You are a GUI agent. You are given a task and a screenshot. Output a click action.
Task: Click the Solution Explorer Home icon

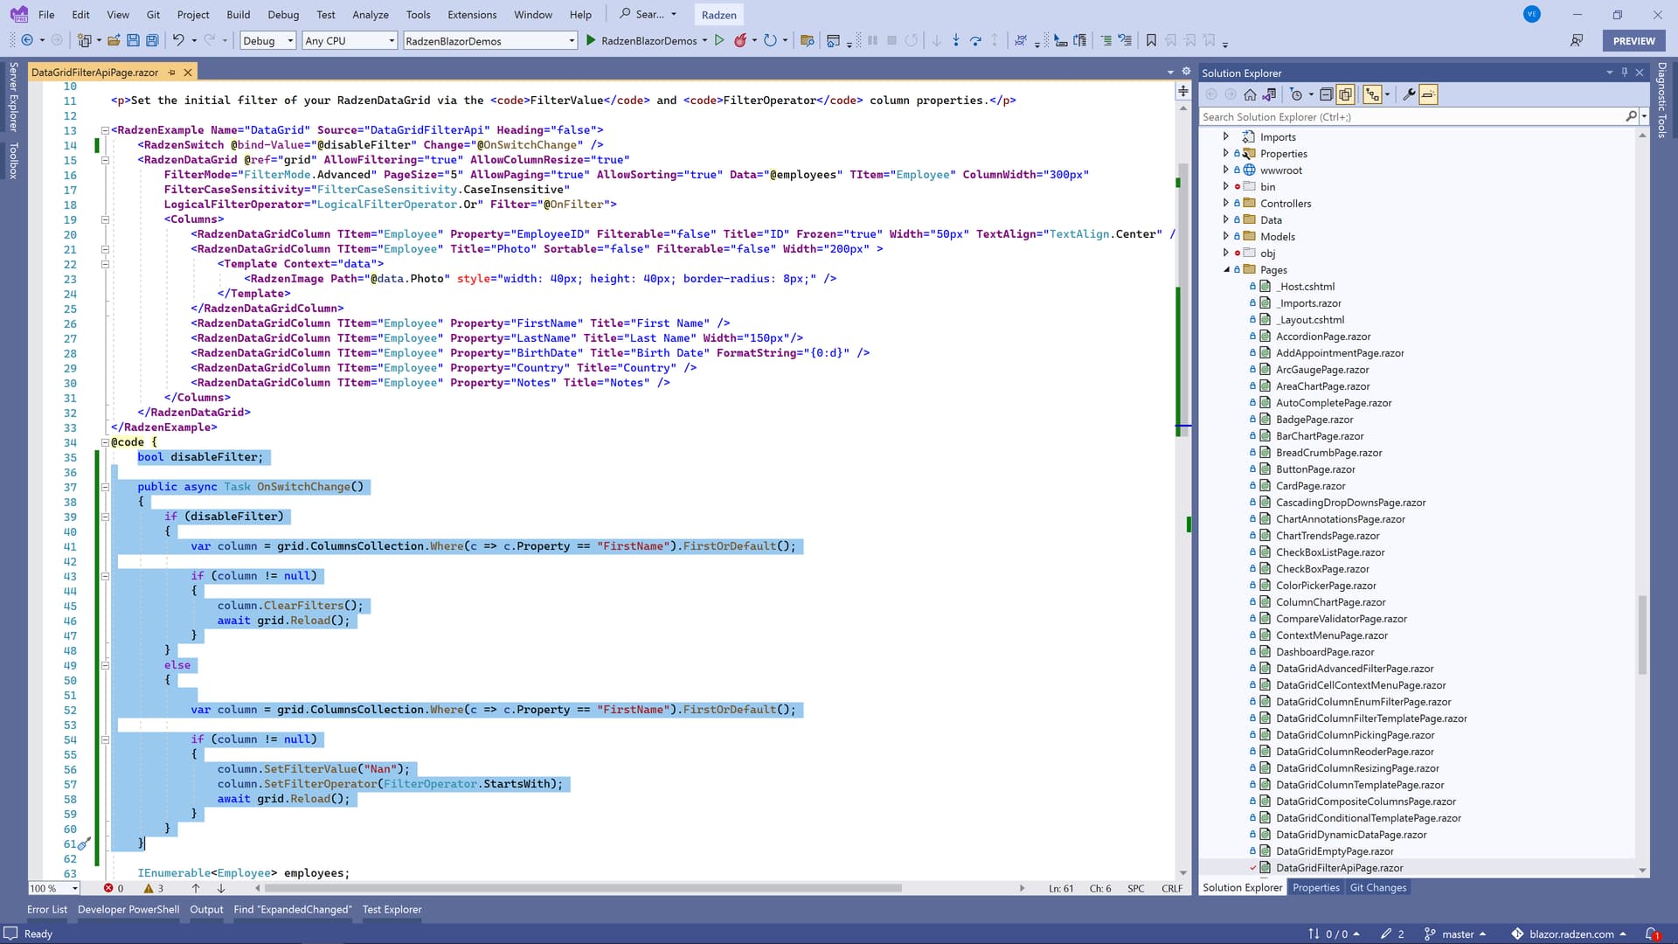point(1250,94)
